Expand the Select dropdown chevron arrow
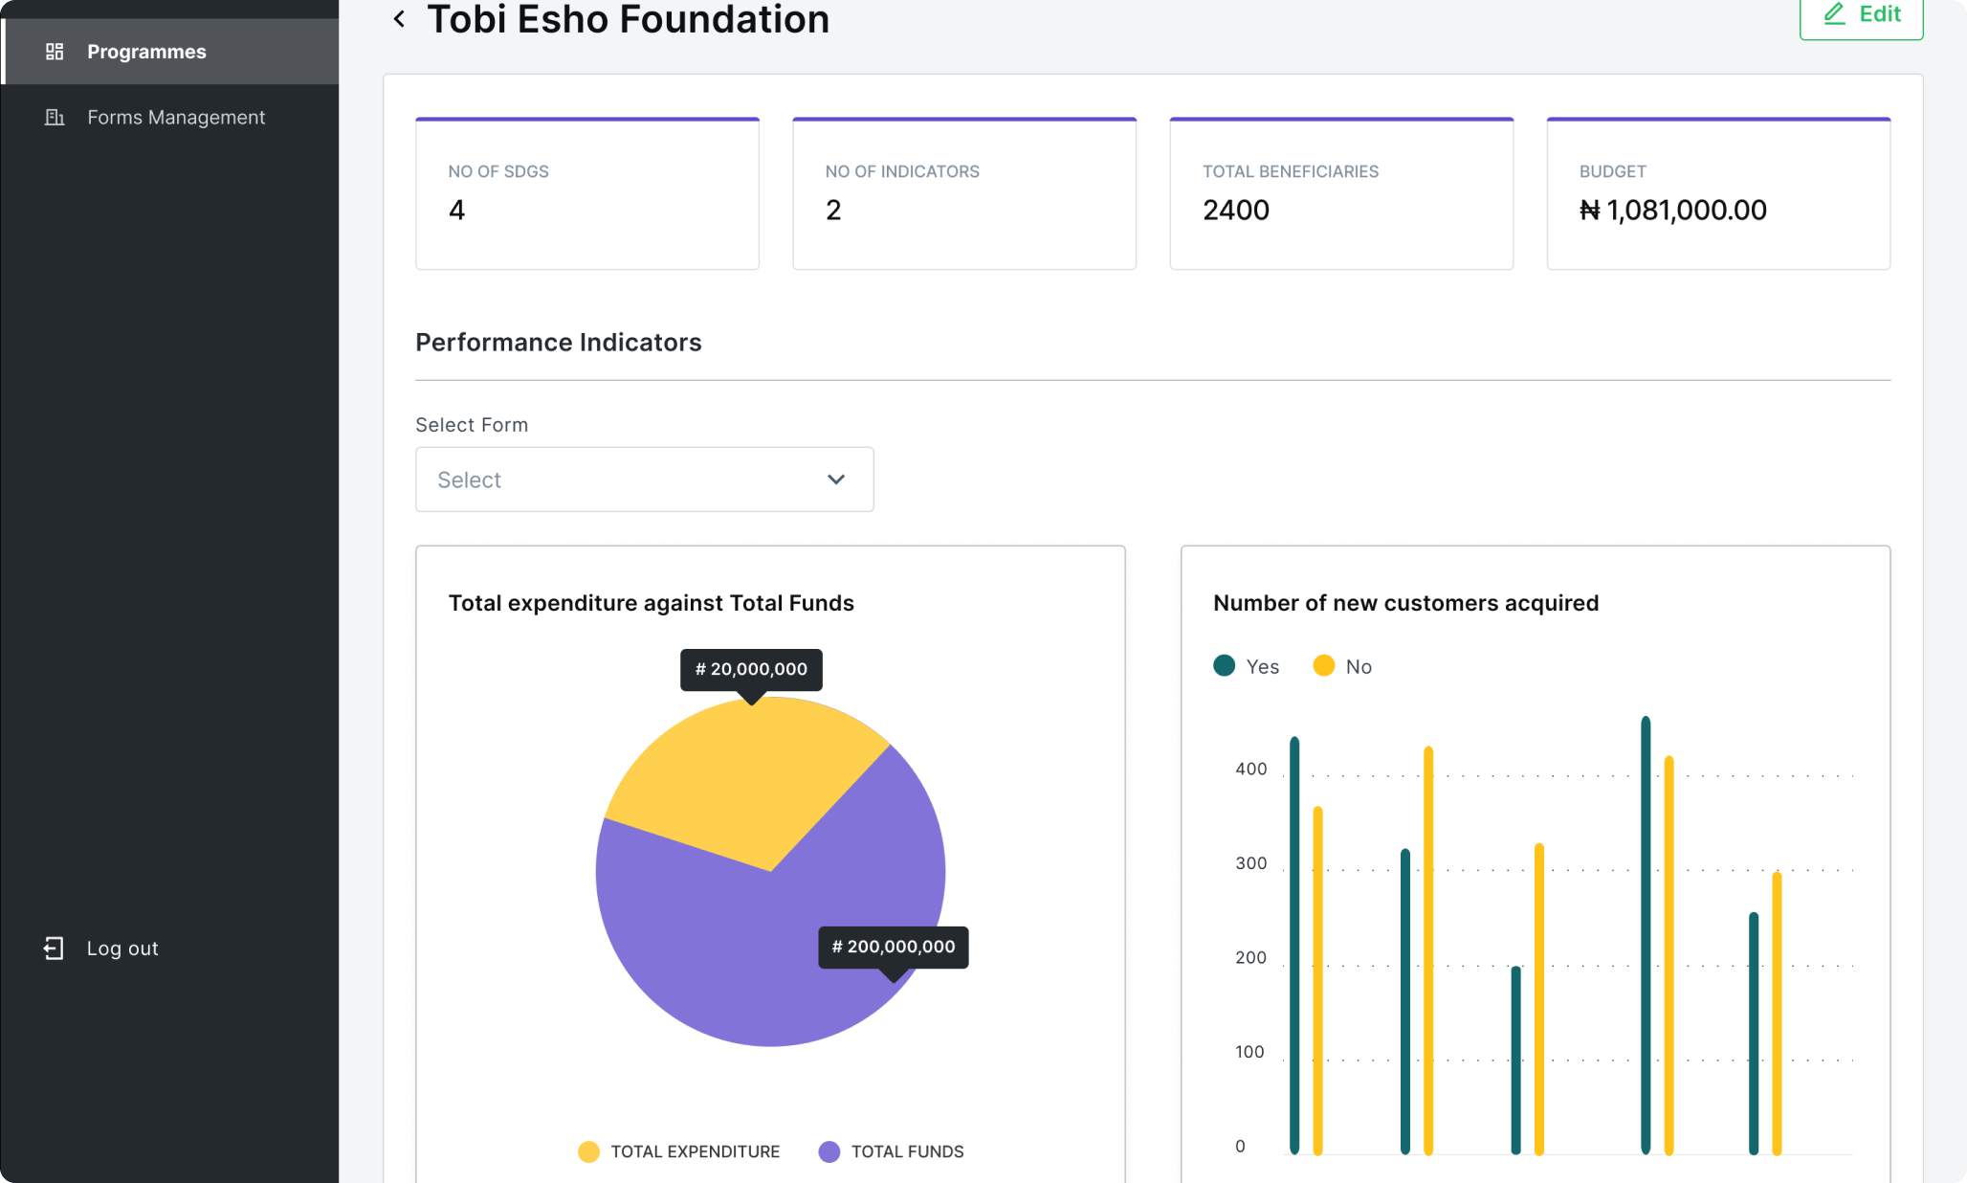 (x=836, y=480)
